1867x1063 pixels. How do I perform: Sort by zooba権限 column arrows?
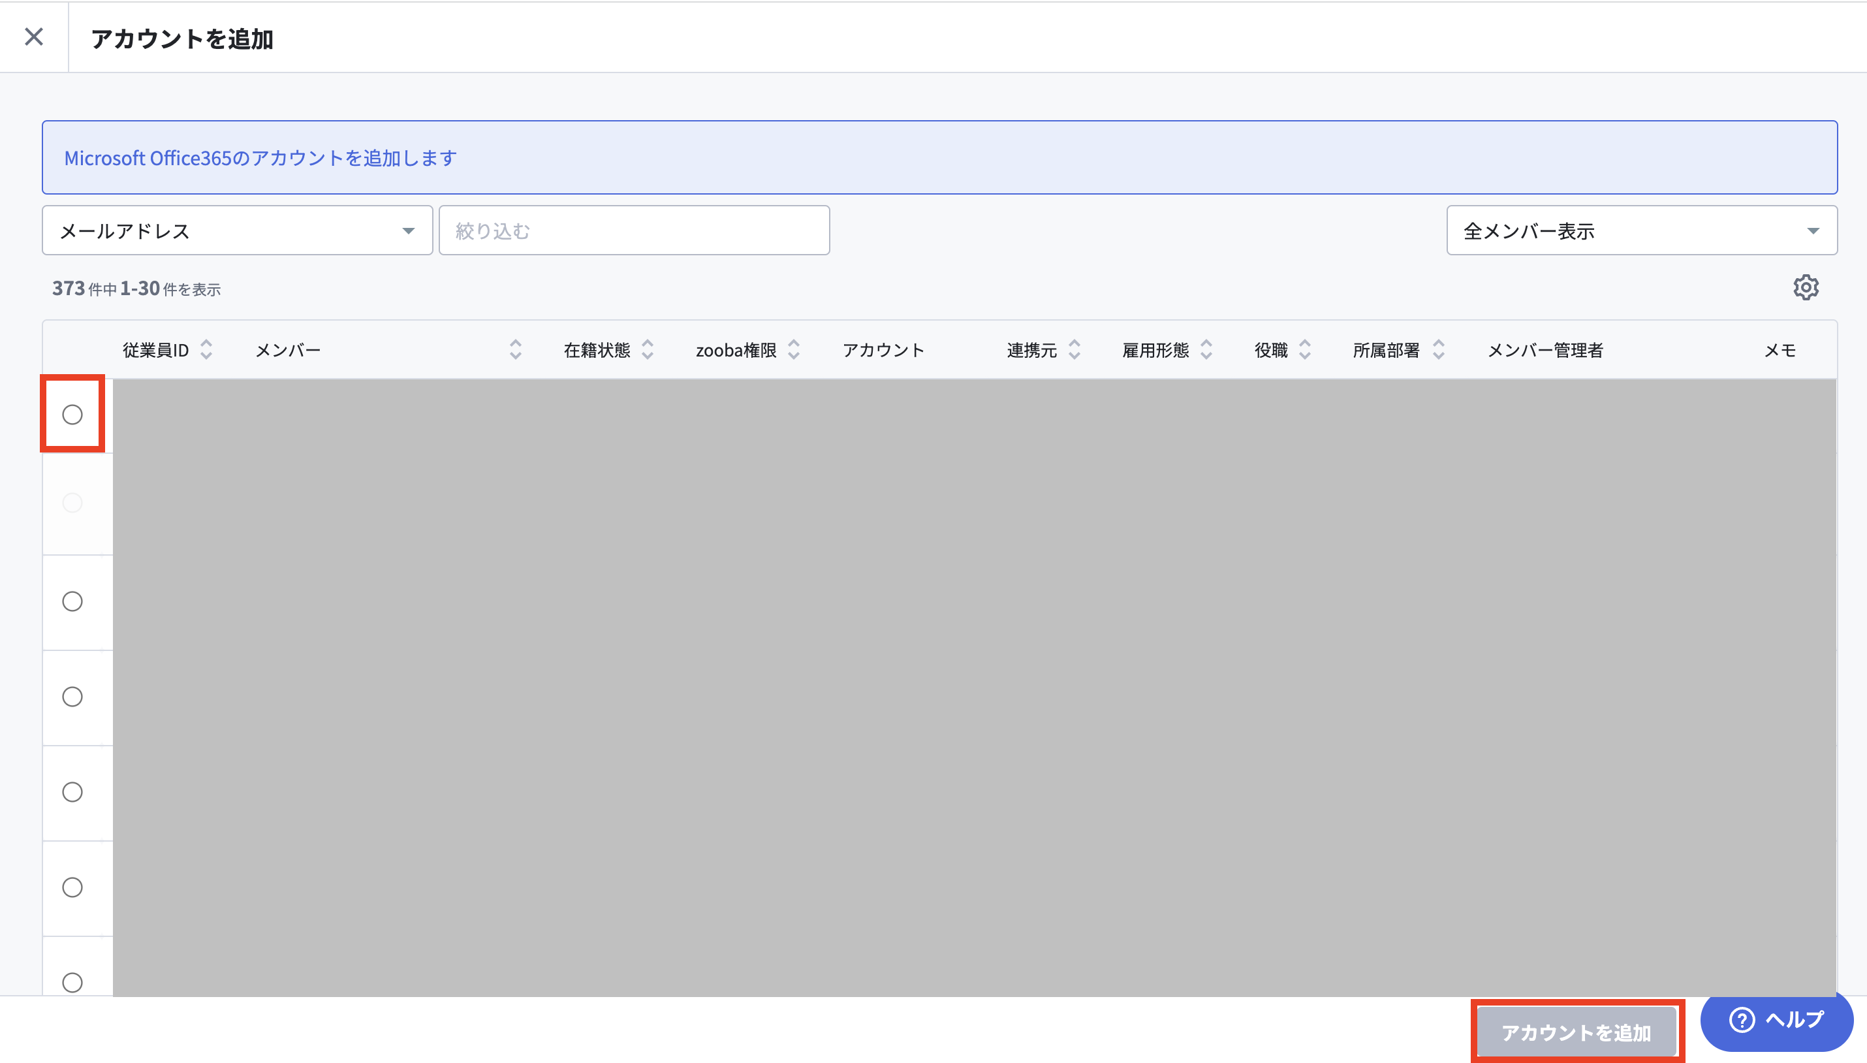[x=794, y=350]
